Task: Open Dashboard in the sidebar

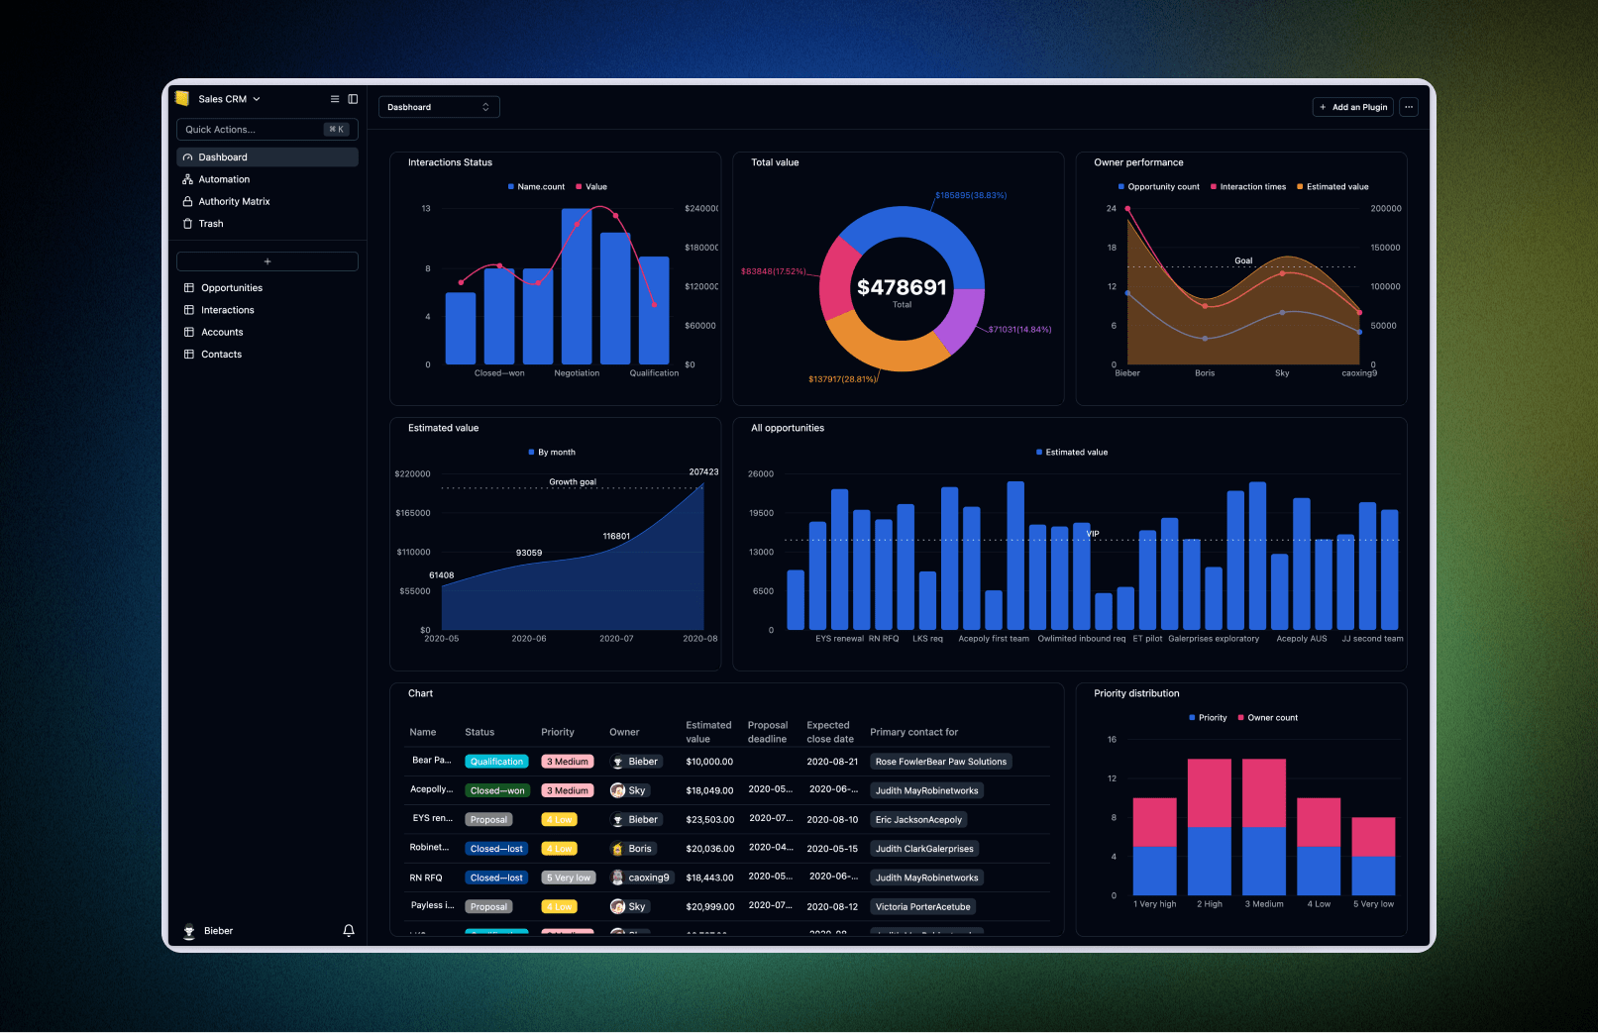Action: 267,157
